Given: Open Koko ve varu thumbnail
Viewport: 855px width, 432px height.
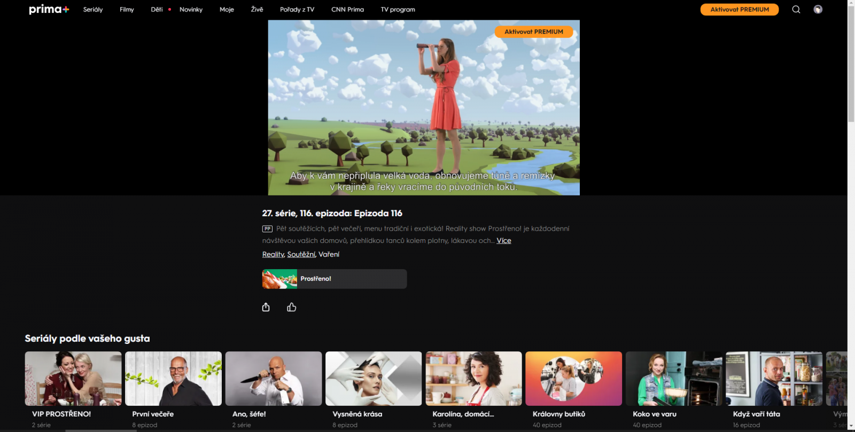Looking at the screenshot, I should click(674, 379).
